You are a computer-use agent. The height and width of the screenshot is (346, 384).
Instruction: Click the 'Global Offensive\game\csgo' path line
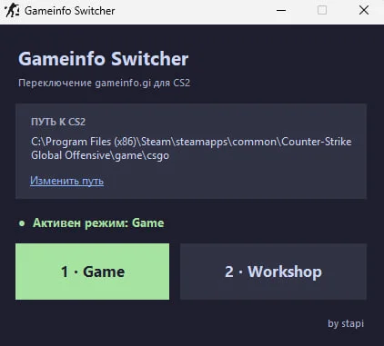[100, 155]
